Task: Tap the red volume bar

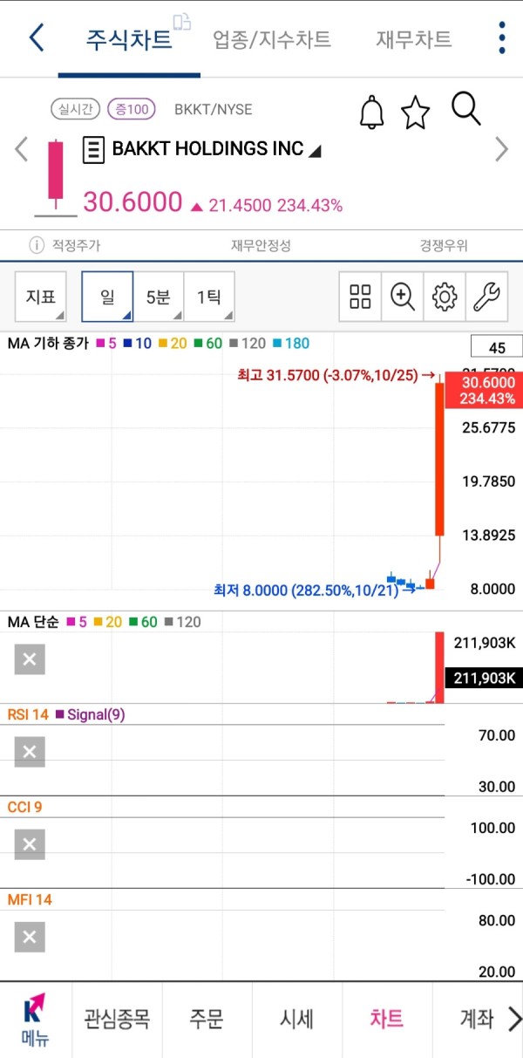Action: pos(438,666)
